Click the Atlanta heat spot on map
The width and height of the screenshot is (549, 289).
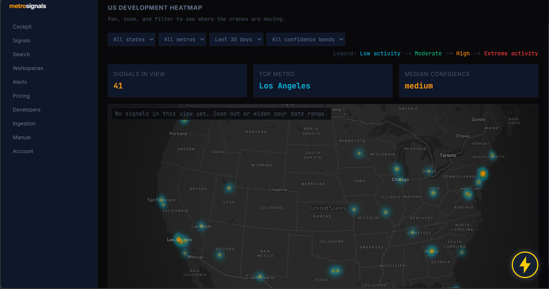[432, 251]
